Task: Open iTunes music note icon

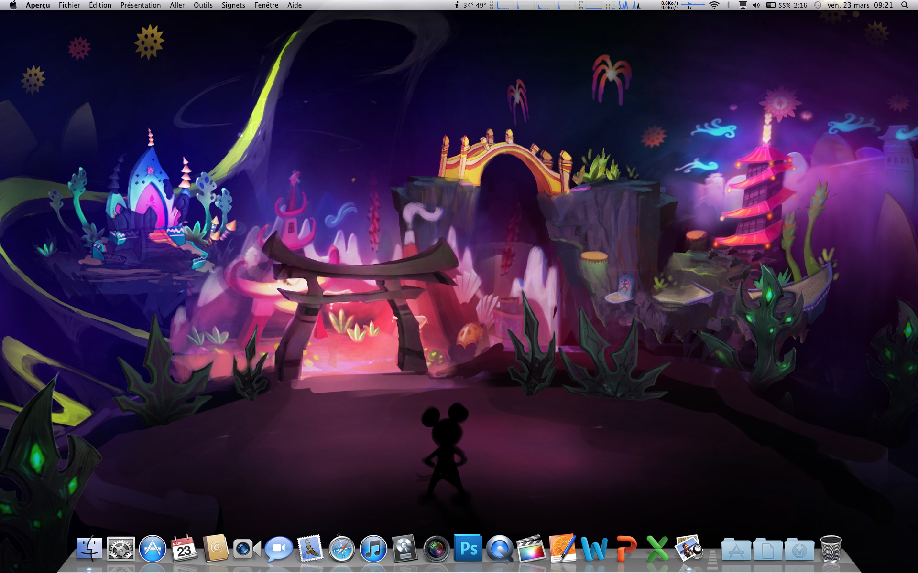Action: click(x=373, y=549)
